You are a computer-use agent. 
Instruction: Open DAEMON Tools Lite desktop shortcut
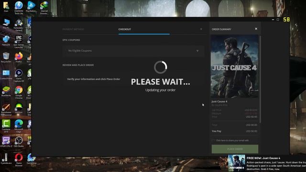point(19,8)
